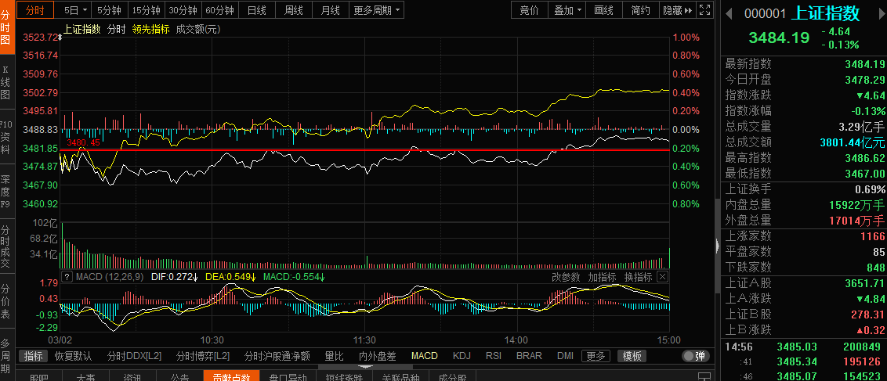Expand the 更多周期 dropdown
887x381 pixels.
coord(377,10)
